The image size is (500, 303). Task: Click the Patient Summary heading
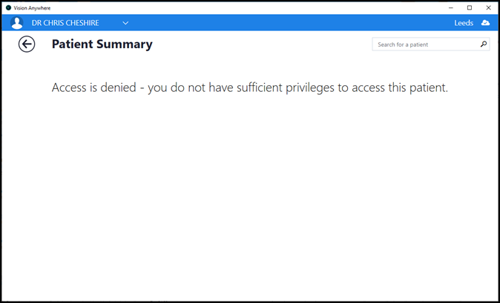tap(102, 44)
